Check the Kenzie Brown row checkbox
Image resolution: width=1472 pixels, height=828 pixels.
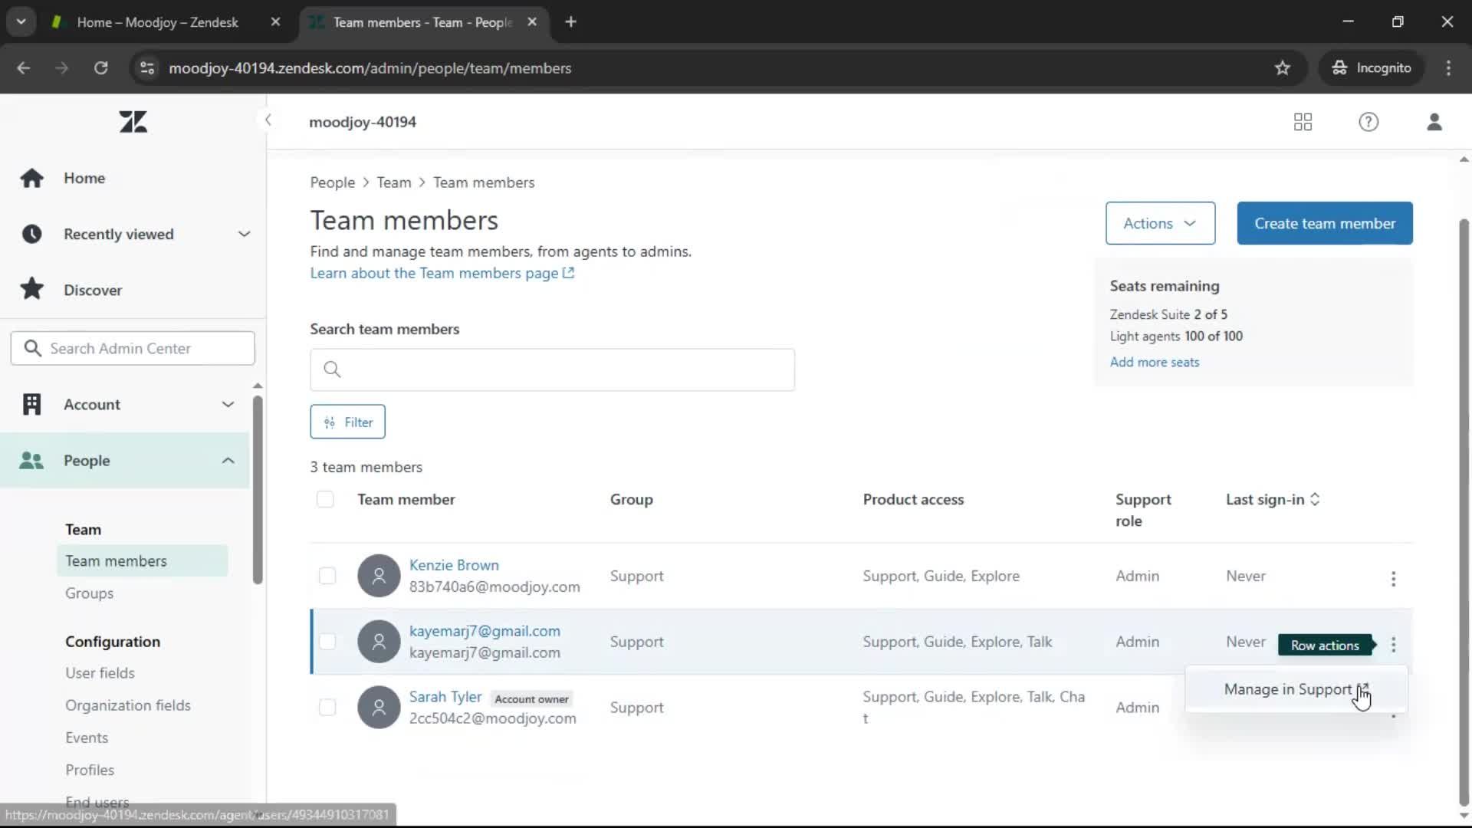pyautogui.click(x=327, y=576)
